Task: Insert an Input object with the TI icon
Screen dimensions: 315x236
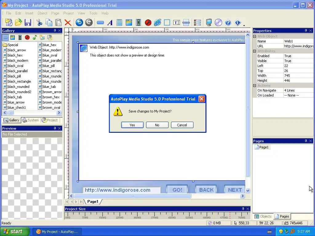Action: (x=177, y=22)
